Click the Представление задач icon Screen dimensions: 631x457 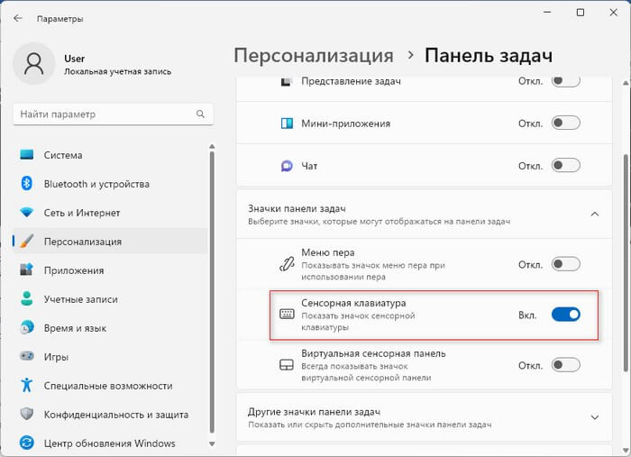pos(286,82)
